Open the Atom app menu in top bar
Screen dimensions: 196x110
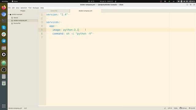(x=15, y=1)
